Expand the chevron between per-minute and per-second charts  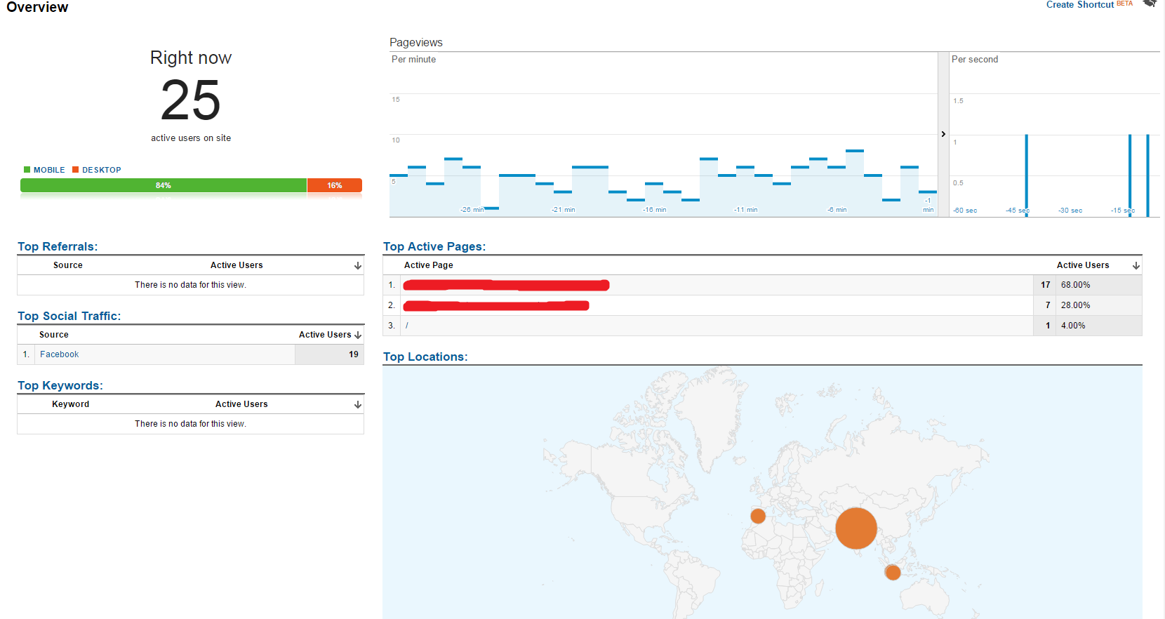[x=943, y=134]
